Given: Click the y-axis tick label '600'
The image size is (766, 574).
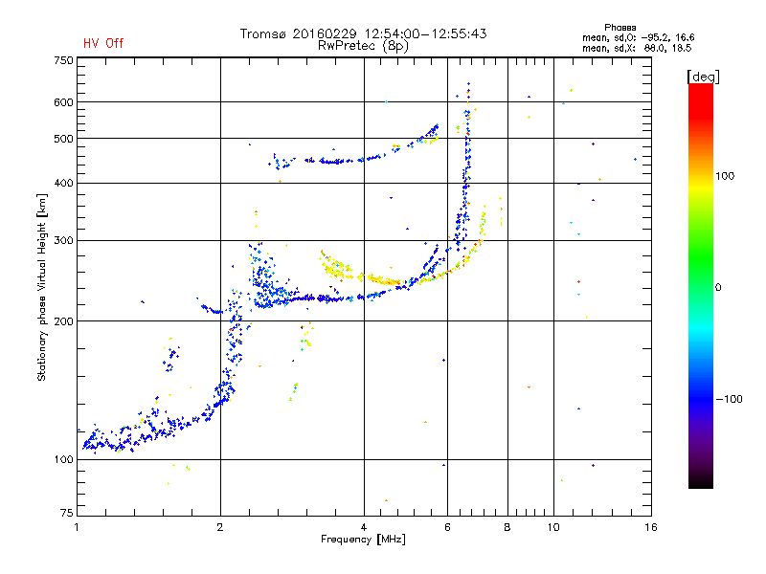Looking at the screenshot, I should [63, 102].
